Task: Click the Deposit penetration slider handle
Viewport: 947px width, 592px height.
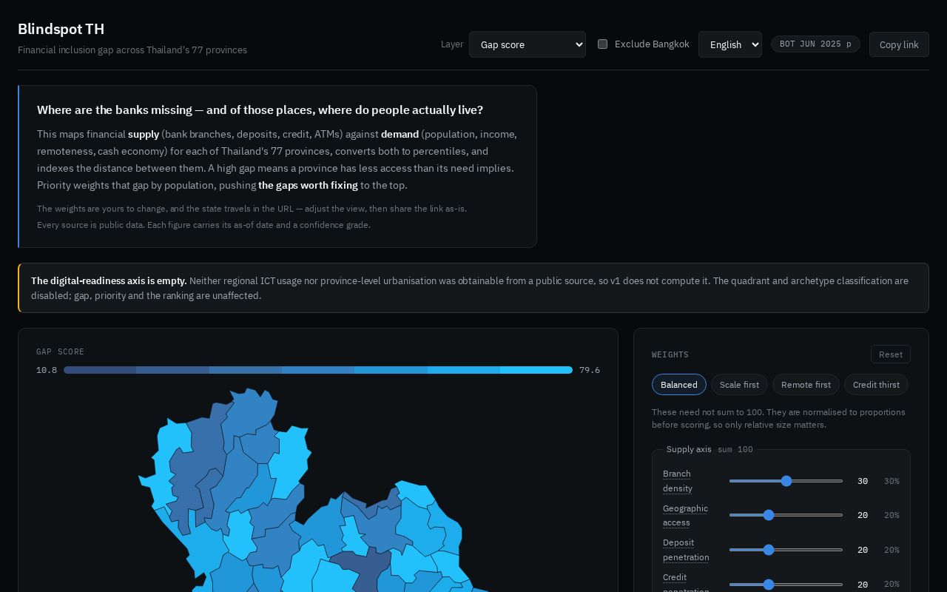Action: point(769,550)
